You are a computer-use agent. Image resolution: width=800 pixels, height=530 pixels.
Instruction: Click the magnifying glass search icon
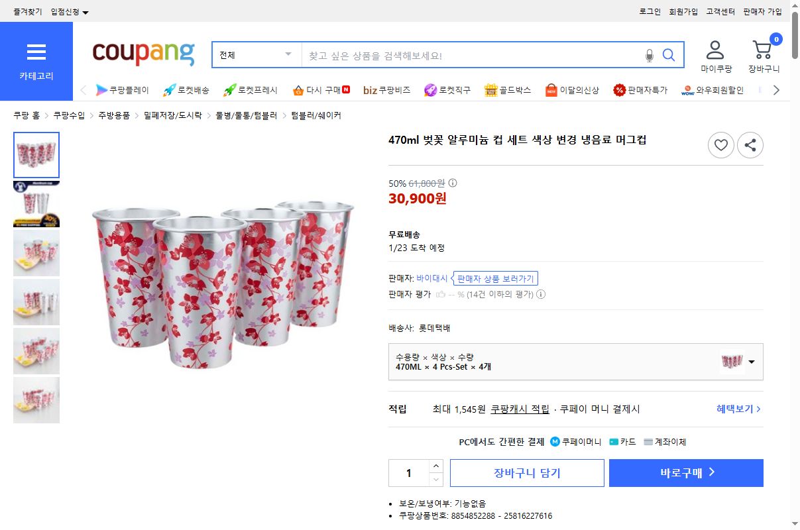click(668, 55)
